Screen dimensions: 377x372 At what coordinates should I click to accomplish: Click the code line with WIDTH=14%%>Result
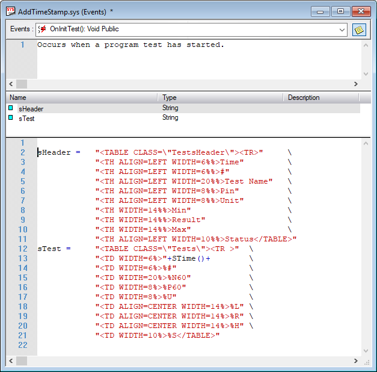point(150,220)
